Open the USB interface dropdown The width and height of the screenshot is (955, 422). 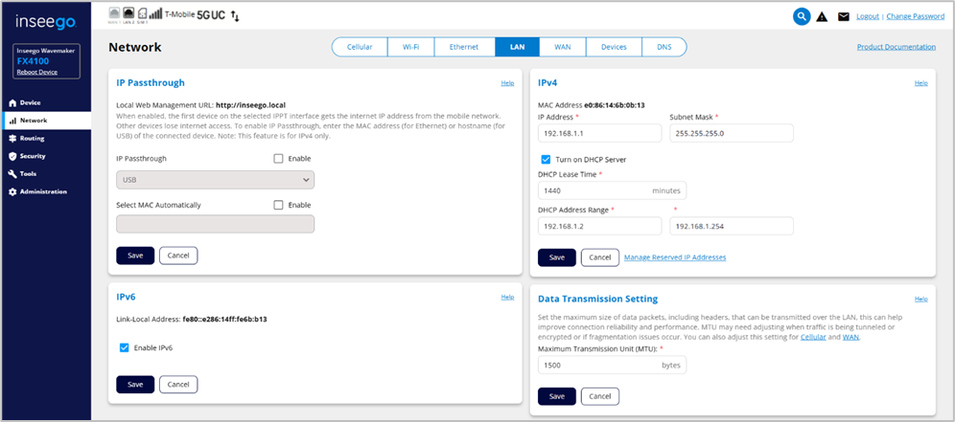pos(215,179)
